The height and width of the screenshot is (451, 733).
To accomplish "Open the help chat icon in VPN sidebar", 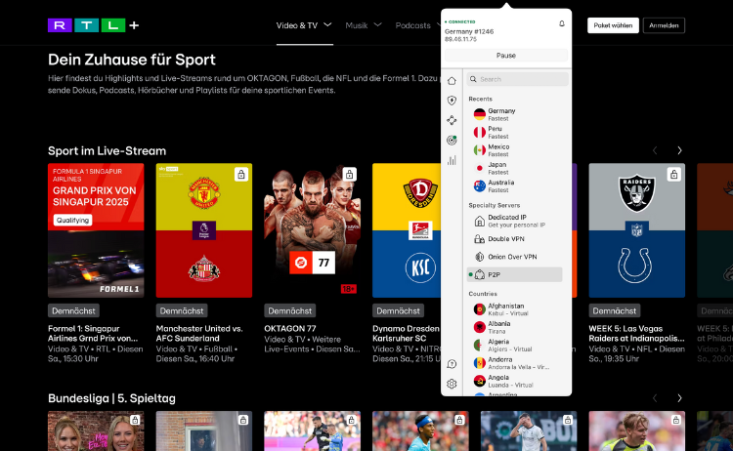I will (x=452, y=364).
